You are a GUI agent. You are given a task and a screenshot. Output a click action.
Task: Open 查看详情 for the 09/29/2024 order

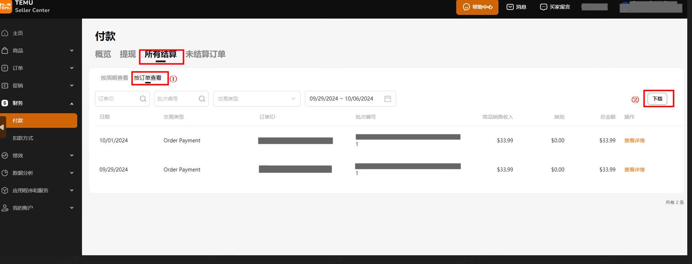(x=634, y=170)
